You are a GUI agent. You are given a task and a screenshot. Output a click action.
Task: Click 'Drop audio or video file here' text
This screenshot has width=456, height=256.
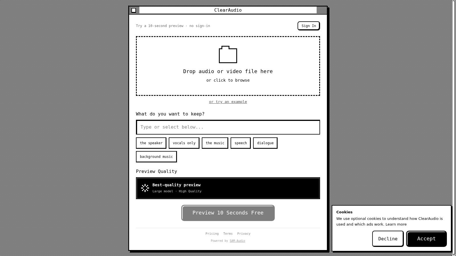pos(228,71)
